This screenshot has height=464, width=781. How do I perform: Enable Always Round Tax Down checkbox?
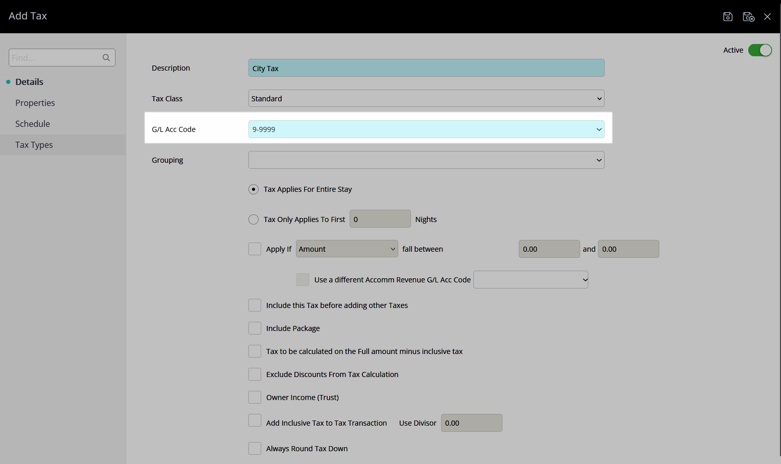tap(255, 449)
